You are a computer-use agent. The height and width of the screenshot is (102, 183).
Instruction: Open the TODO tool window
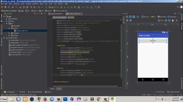[48, 92]
